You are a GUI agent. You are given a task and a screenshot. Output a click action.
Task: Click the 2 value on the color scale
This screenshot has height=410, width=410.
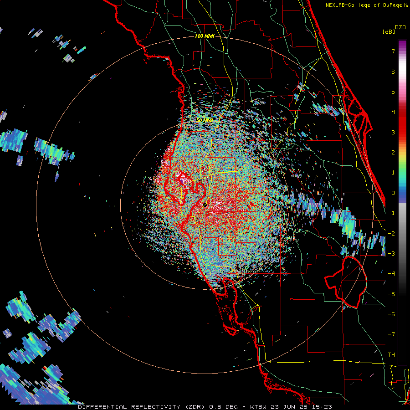[x=393, y=153]
